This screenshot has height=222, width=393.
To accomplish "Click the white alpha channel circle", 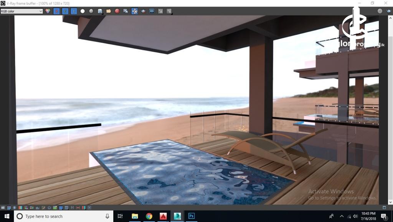I will (83, 11).
